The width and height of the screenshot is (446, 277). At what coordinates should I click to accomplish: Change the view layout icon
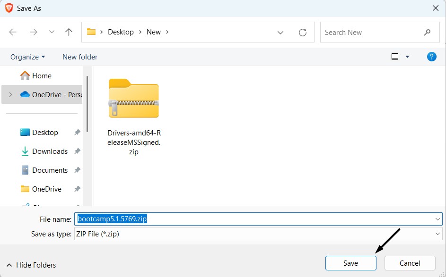(x=395, y=57)
